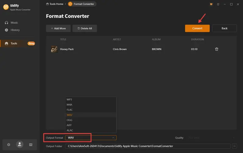Click the BROWN album cell
Image resolution: width=243 pixels, height=153 pixels.
(x=157, y=49)
